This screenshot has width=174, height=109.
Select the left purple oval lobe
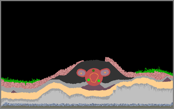click(82, 73)
